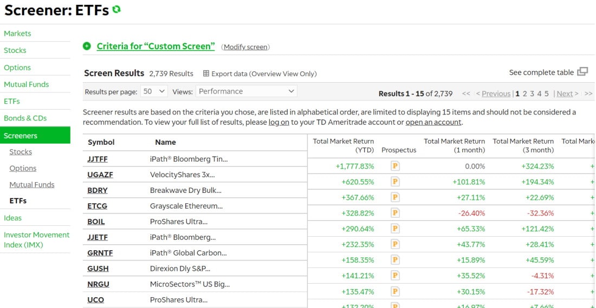Open Bonds & CDs section
596x308 pixels.
tap(25, 118)
